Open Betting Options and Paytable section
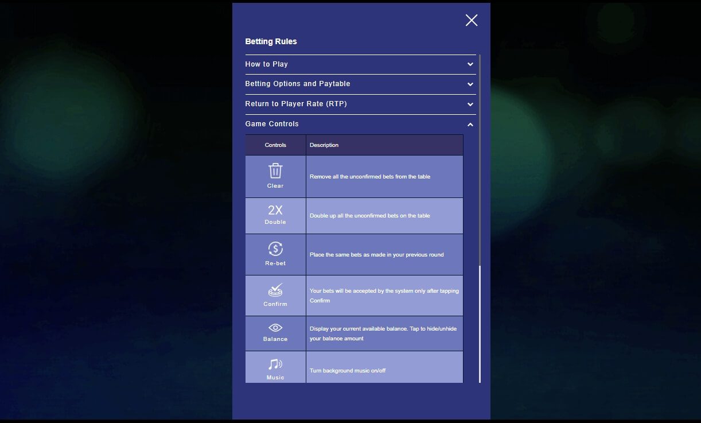701x423 pixels. 298,84
